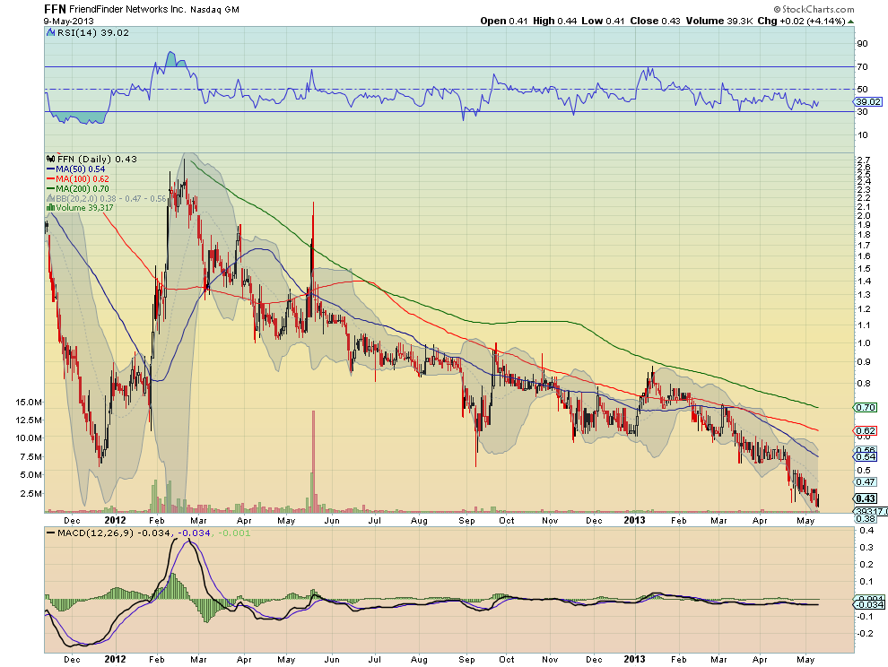This screenshot has height=667, width=888.
Task: Click the -0.034 MACD value tag on right
Action: coord(869,605)
